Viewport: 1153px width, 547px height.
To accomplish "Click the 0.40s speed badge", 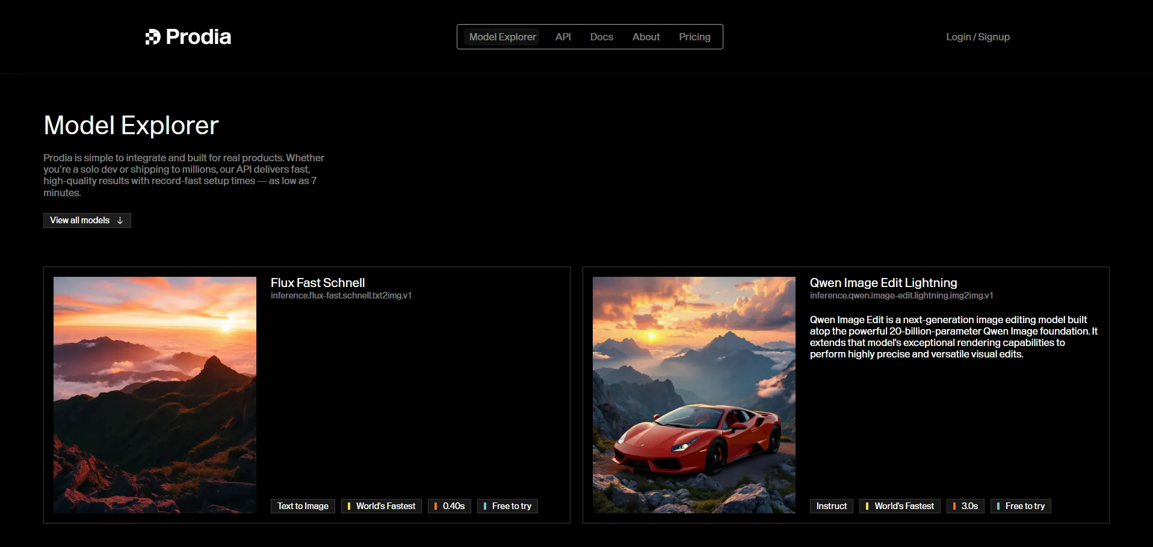I will tap(450, 506).
